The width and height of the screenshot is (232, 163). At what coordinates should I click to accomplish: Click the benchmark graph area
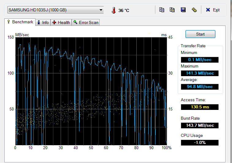click(x=91, y=91)
